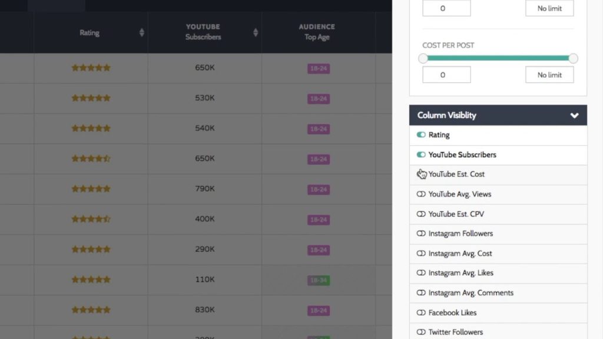Click age badge in the 290K row
The image size is (603, 339).
[x=319, y=250]
